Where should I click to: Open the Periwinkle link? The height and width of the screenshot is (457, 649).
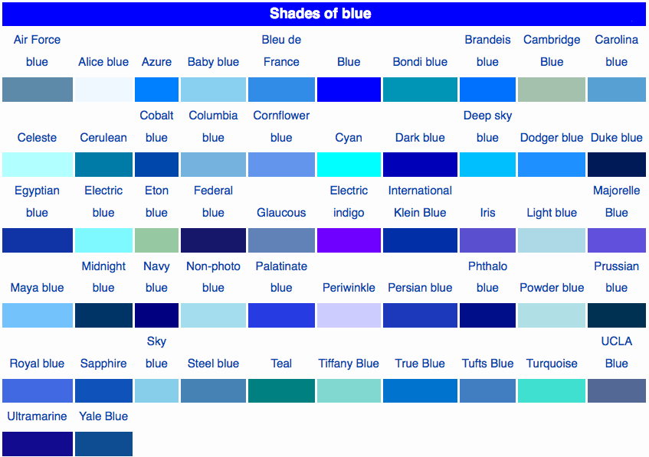(349, 288)
